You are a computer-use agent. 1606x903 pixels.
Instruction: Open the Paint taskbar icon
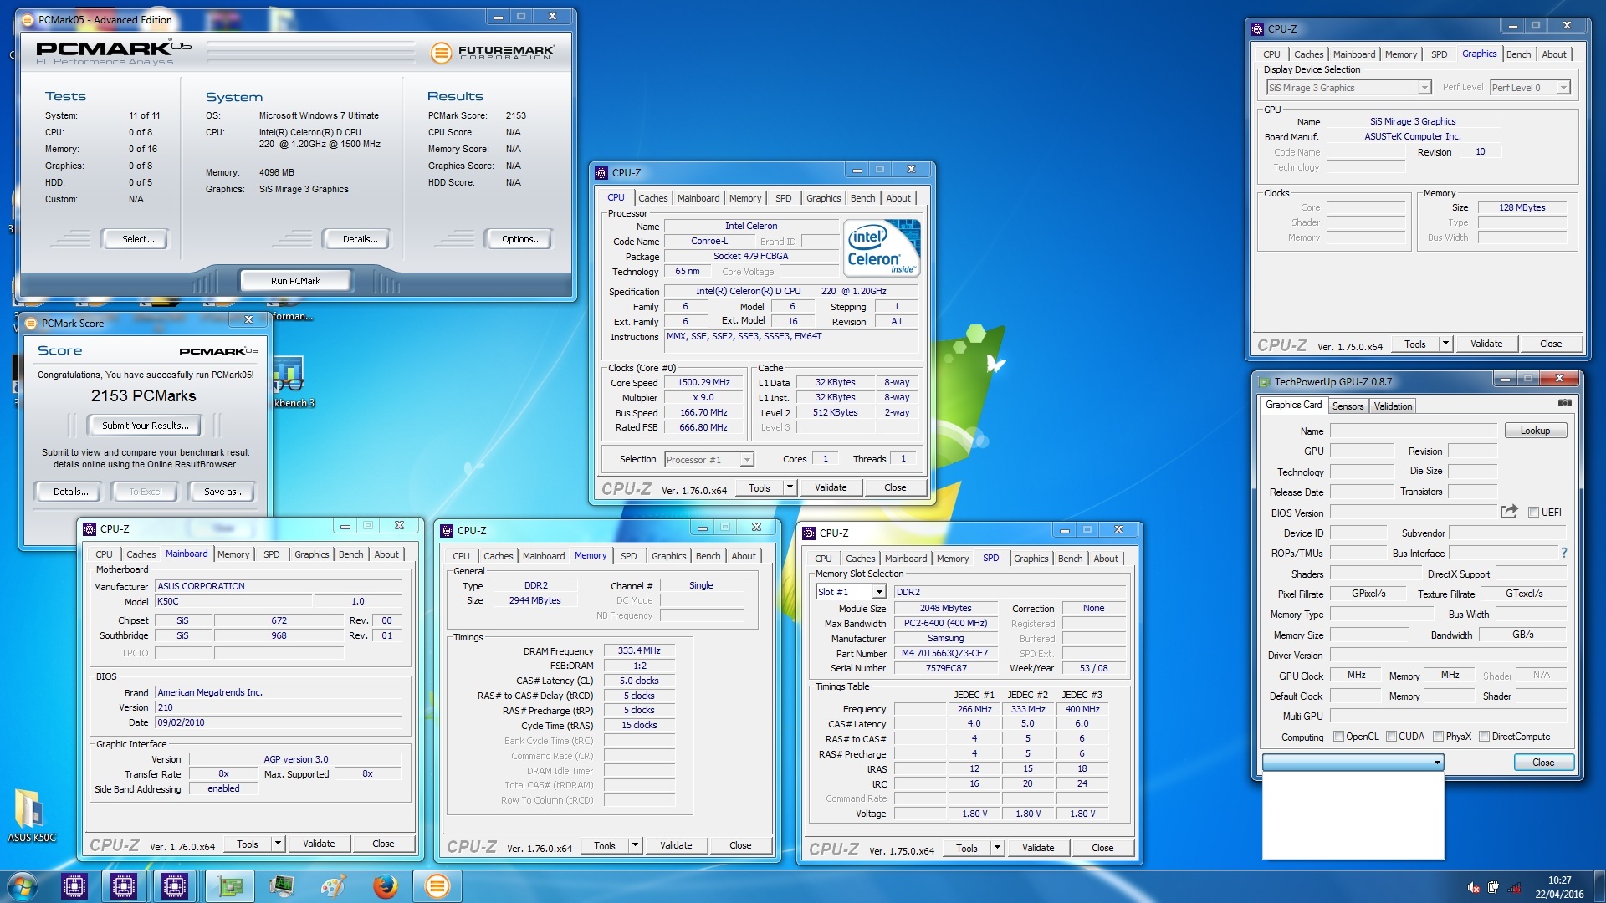point(333,886)
